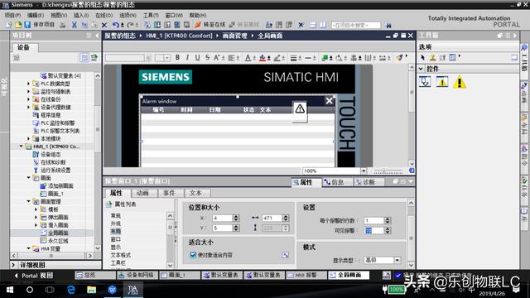Click the Go online (转至在线) icon
This screenshot has width=530, height=298.
(x=198, y=25)
